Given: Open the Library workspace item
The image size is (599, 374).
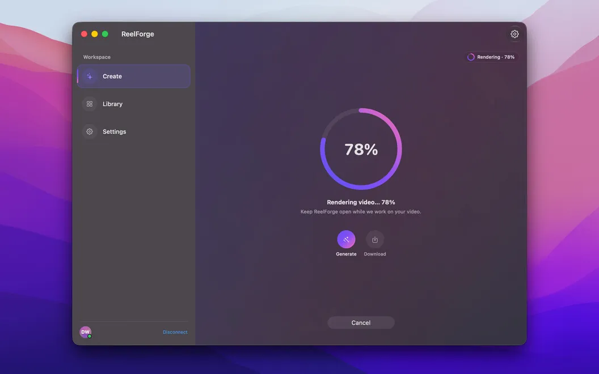Looking at the screenshot, I should pos(134,104).
